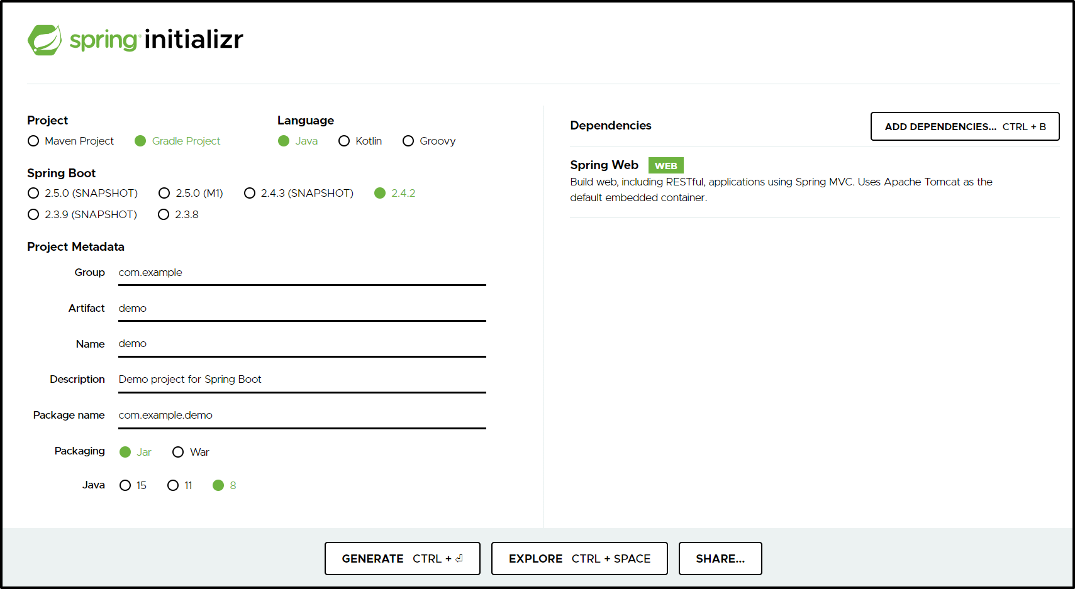Click the Spring leaf logo icon
This screenshot has width=1075, height=589.
pyautogui.click(x=45, y=40)
